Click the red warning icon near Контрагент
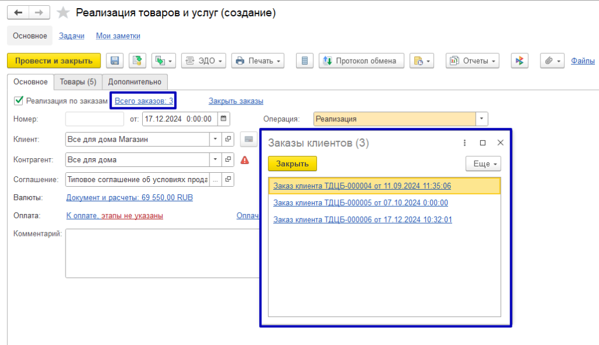This screenshot has width=599, height=345. pos(245,159)
